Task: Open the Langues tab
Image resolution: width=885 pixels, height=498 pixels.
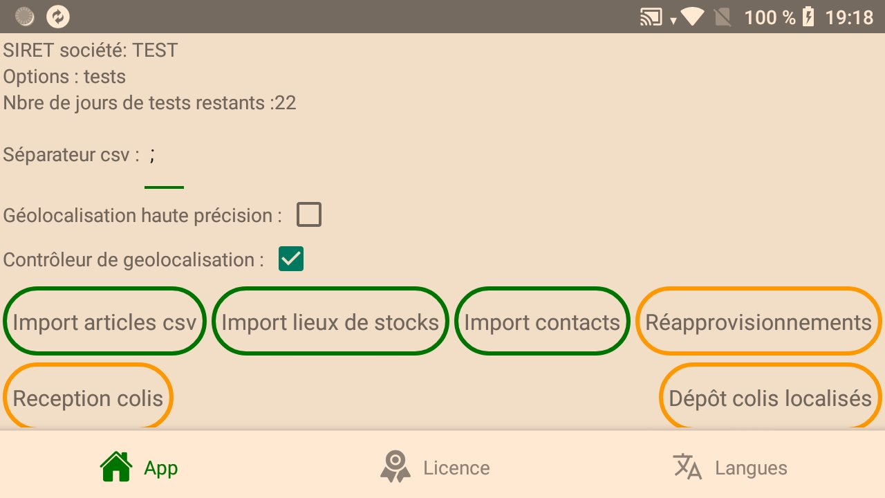Action: click(x=751, y=468)
